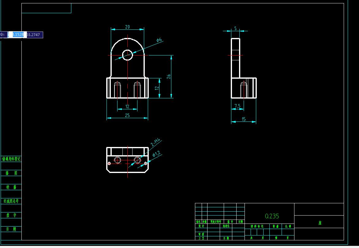Viewport: 359px width, 248px height.
Task: Select the 20 width dimension text
Action: pos(128,27)
